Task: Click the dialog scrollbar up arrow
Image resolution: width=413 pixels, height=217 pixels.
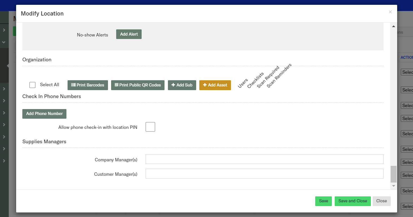Action: pos(393,27)
